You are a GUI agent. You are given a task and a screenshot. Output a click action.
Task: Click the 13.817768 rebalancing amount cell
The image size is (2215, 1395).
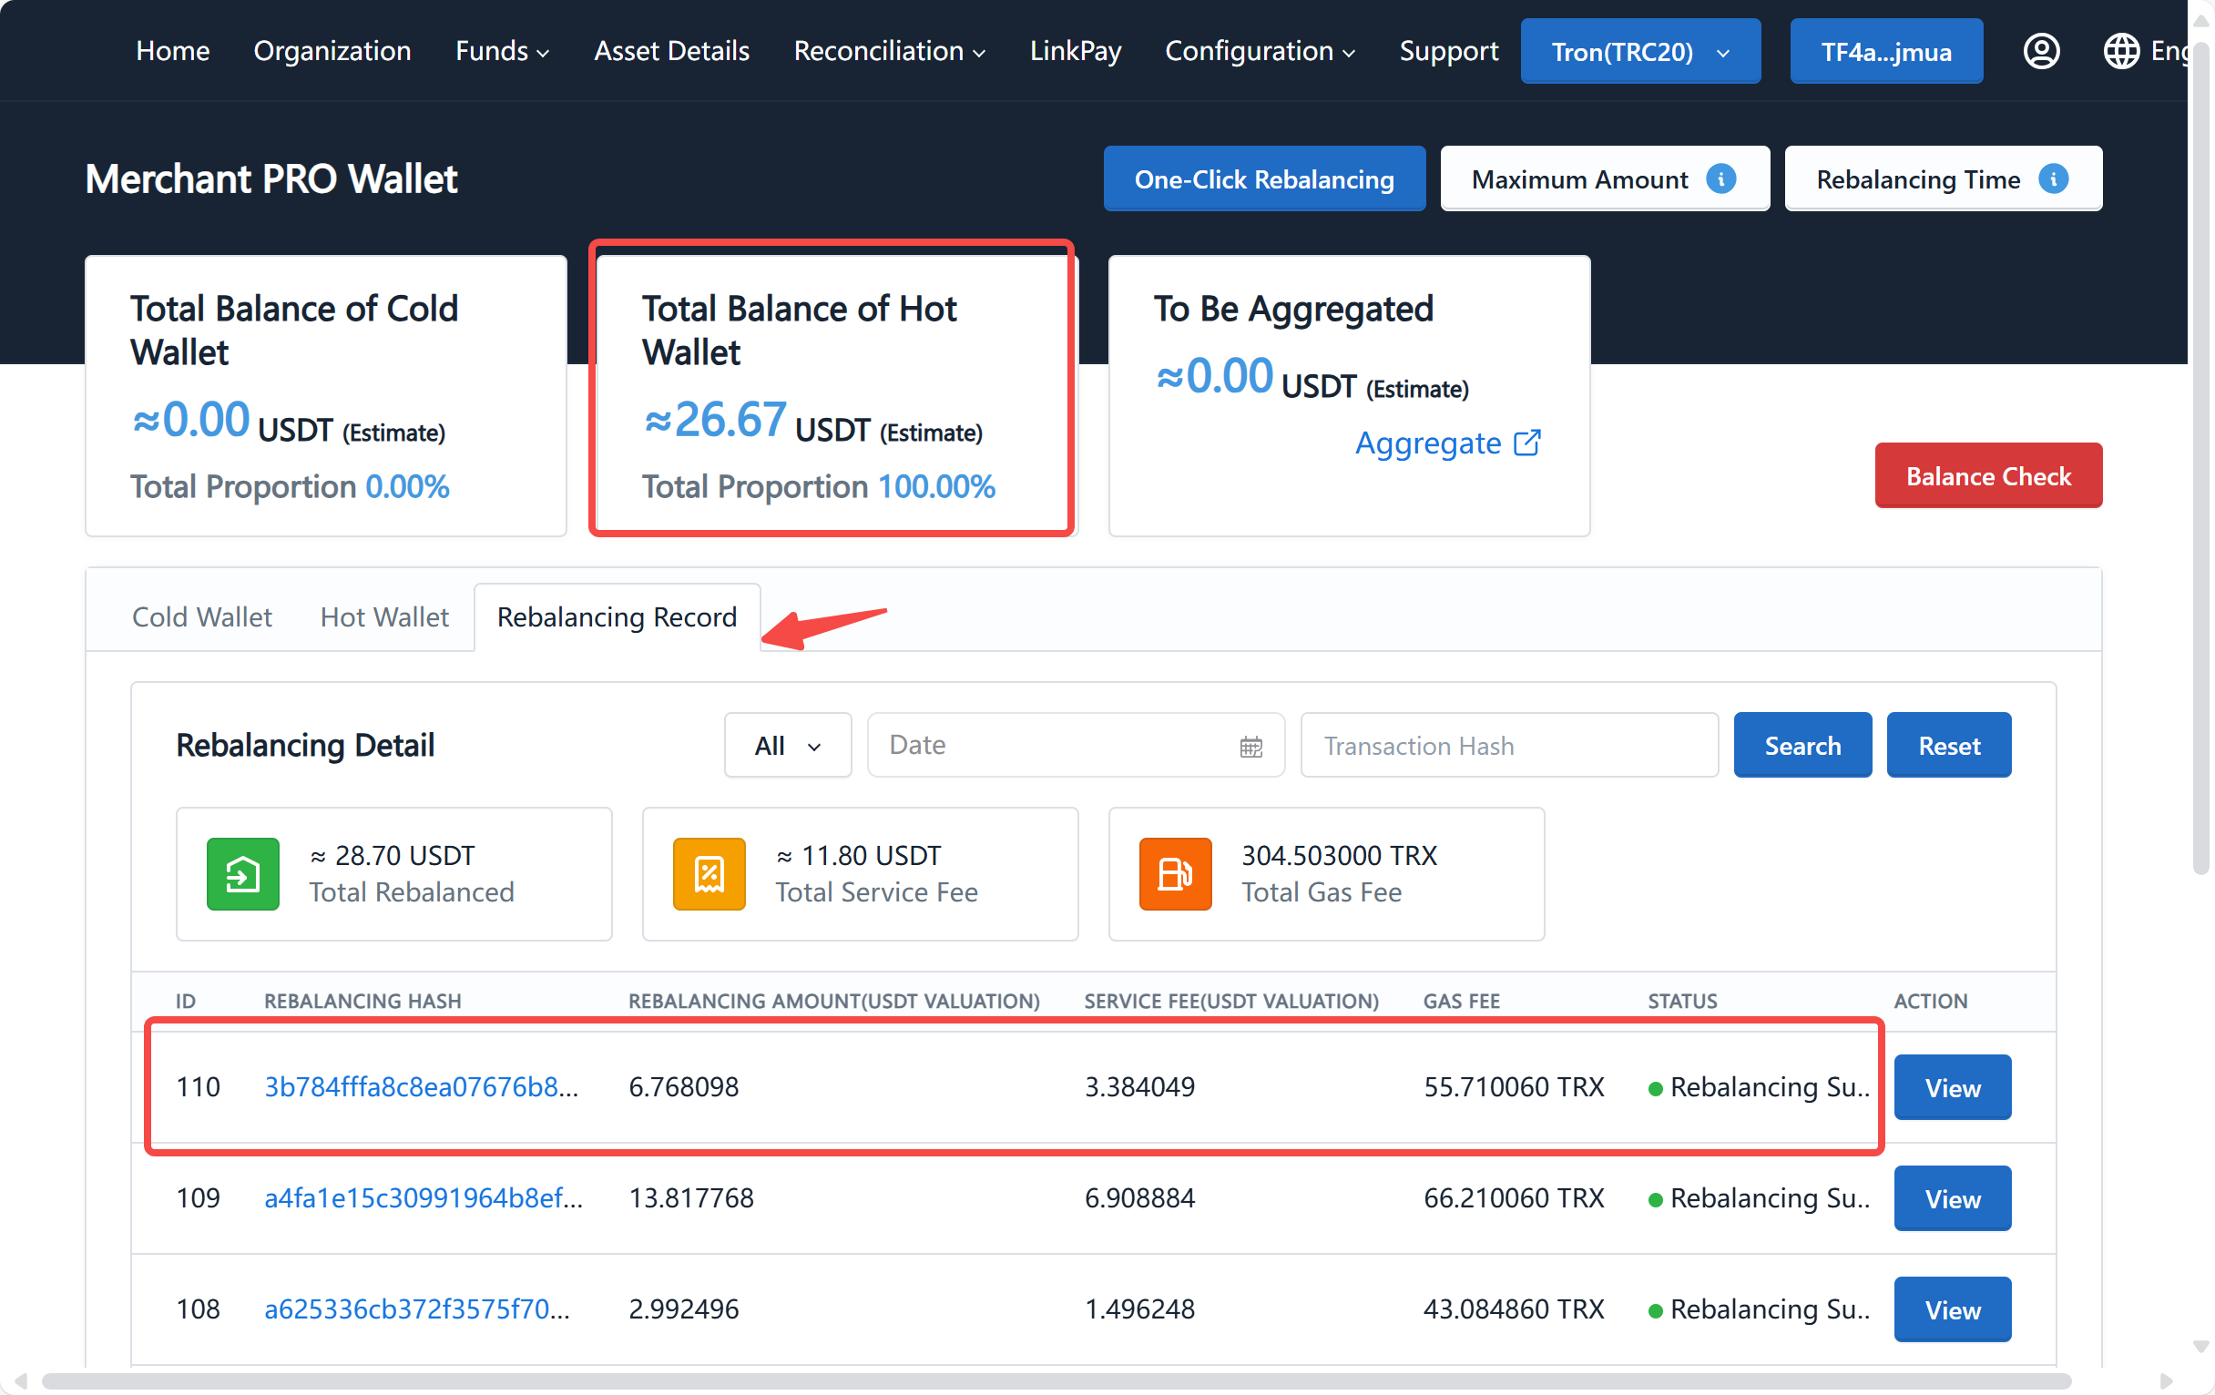click(x=690, y=1198)
